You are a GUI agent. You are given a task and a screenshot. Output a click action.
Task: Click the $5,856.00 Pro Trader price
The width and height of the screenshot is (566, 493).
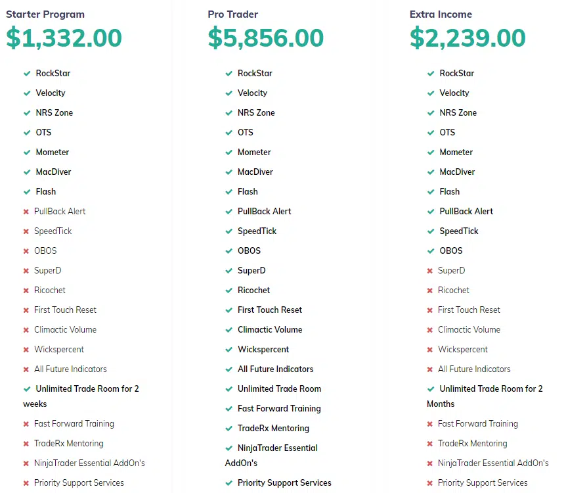(266, 37)
